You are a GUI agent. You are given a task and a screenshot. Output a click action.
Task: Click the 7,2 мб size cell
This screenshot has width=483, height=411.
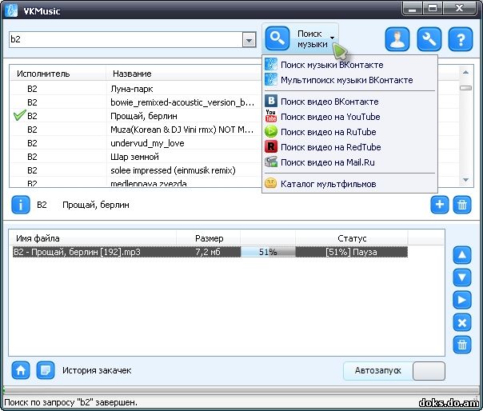(208, 252)
